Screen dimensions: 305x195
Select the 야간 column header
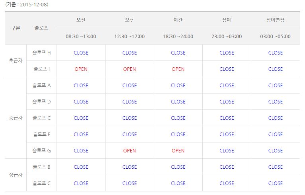(x=178, y=20)
